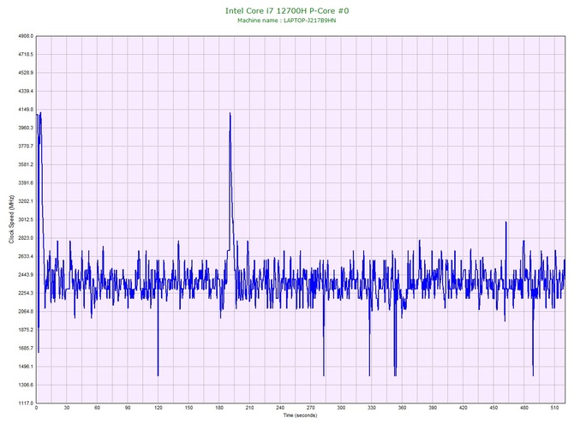This screenshot has height=430, width=574.
Task: Click the 4908.0 y-axis value
Action: click(26, 36)
